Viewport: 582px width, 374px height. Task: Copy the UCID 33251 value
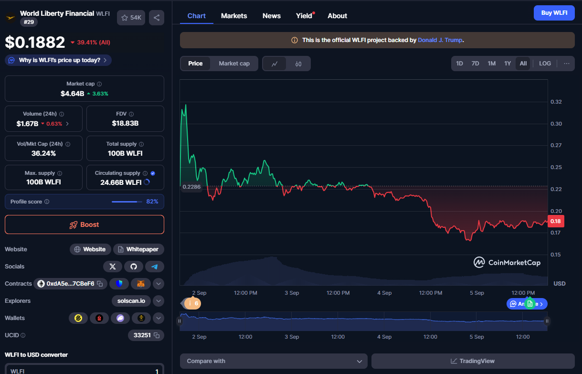pos(156,335)
